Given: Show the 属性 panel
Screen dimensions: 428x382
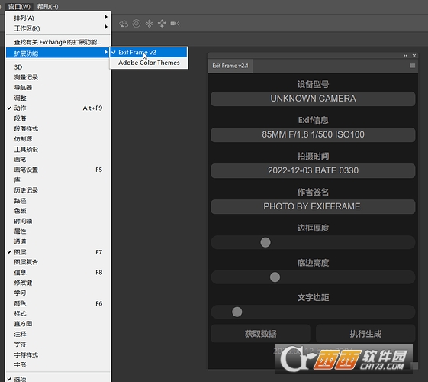Looking at the screenshot, I should pos(58,231).
